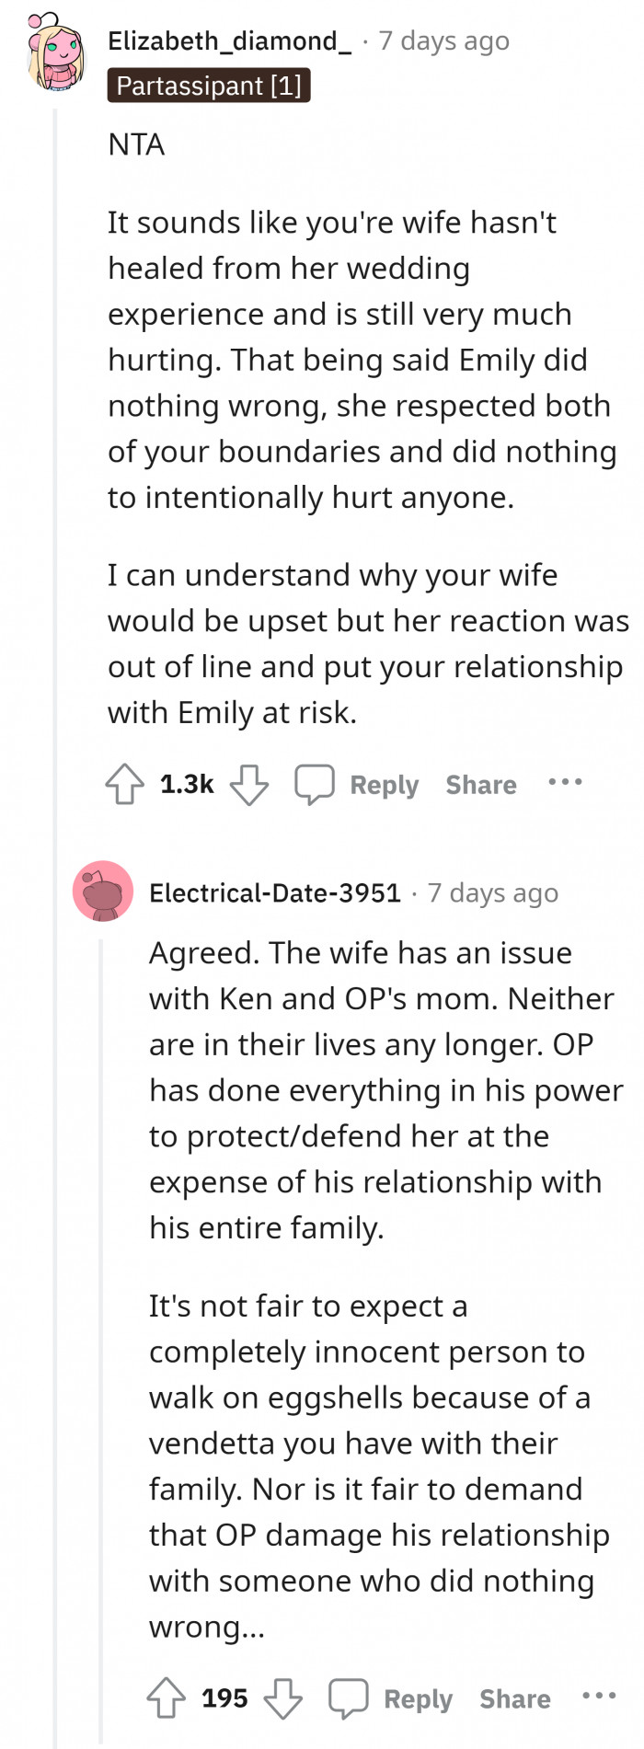This screenshot has height=1749, width=644.
Task: Open Electrical-Date-3951's profile via username
Action: [x=276, y=892]
